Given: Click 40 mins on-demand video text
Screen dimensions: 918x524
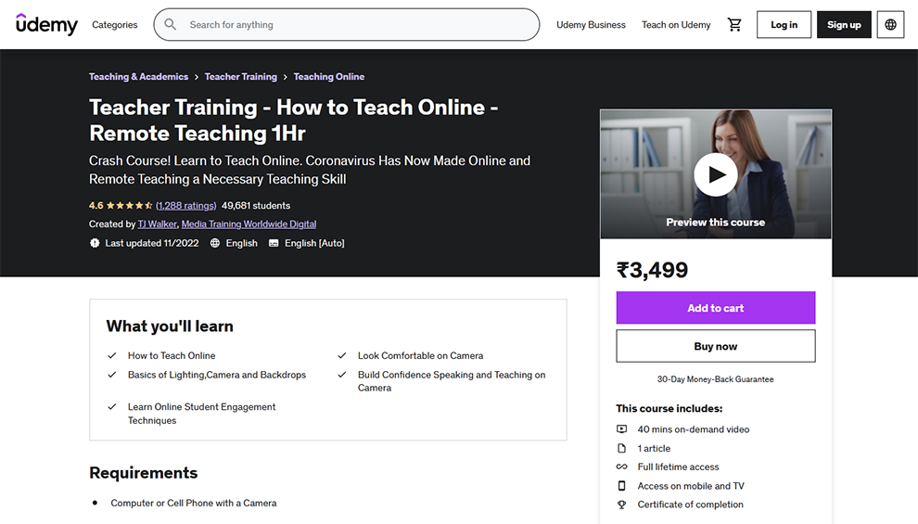Looking at the screenshot, I should [x=694, y=429].
